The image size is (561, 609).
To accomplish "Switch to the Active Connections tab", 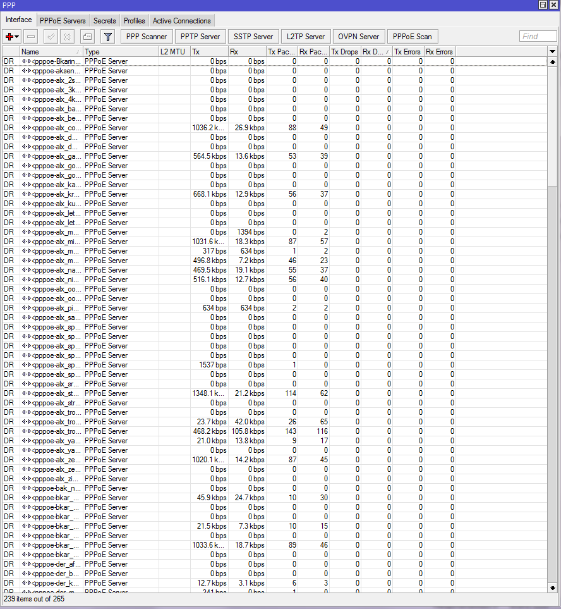I will (181, 21).
